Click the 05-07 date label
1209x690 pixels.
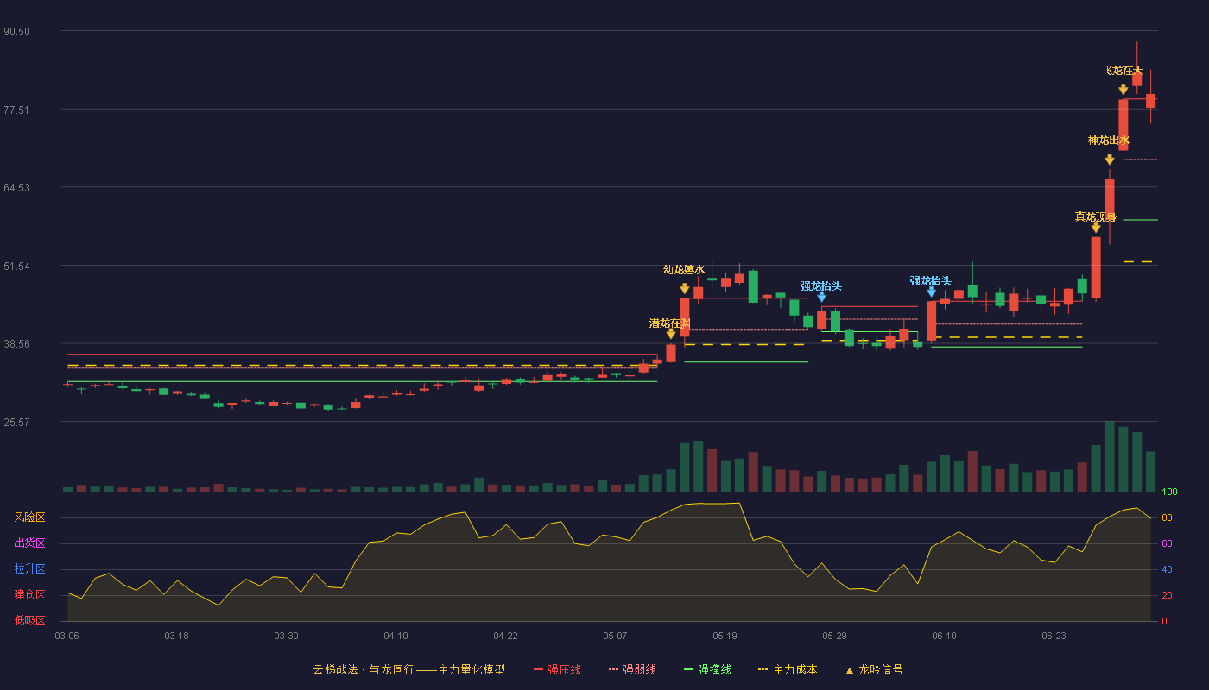[615, 636]
